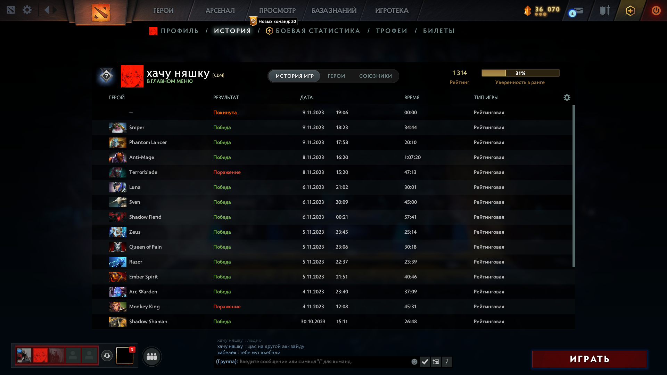Click the Sniper hero portrait

pyautogui.click(x=118, y=127)
